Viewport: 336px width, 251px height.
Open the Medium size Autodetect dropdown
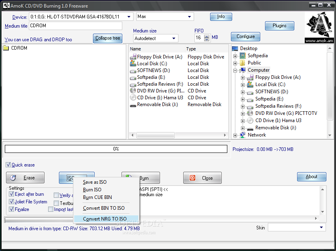pos(174,38)
